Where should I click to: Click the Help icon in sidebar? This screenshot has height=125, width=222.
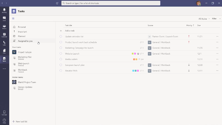pyautogui.click(x=4, y=121)
